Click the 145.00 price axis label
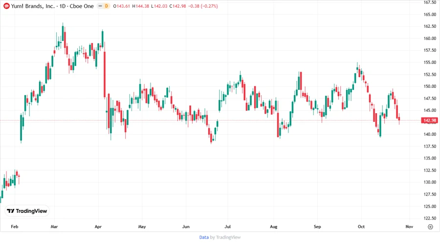This screenshot has height=243, width=440. [x=430, y=110]
